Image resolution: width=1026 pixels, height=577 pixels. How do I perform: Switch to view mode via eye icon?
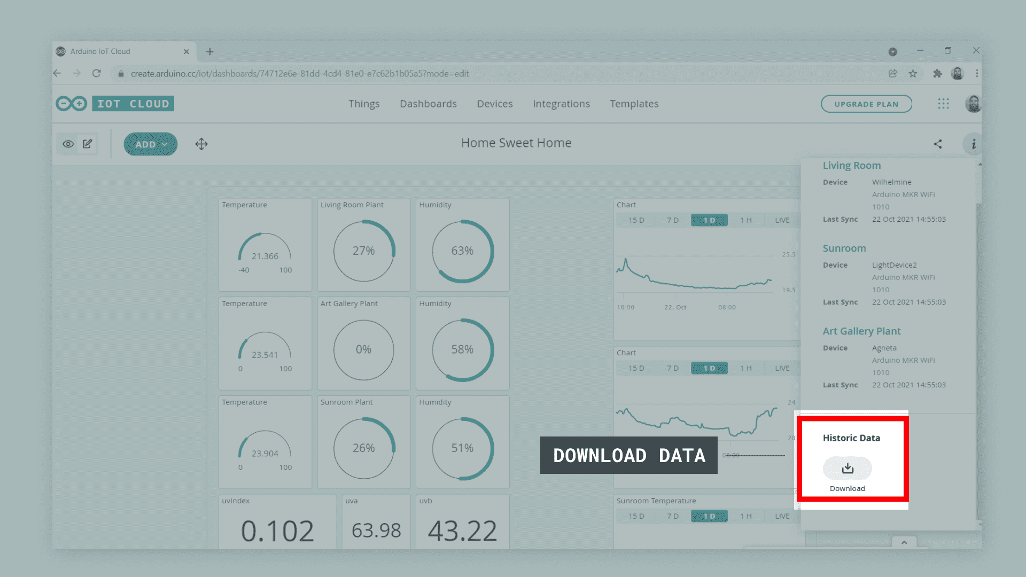tap(68, 144)
